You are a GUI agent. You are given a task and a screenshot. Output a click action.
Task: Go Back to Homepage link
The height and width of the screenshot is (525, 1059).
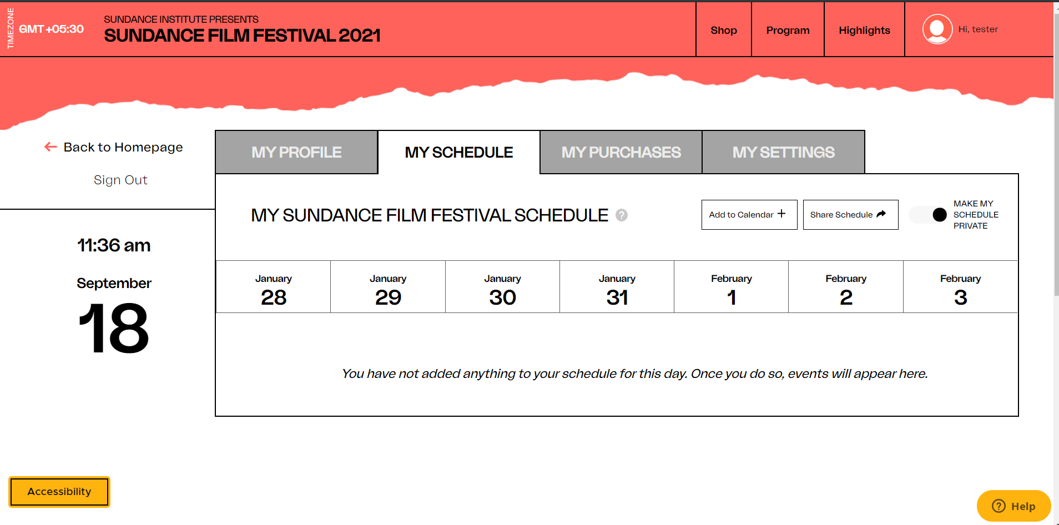(114, 147)
